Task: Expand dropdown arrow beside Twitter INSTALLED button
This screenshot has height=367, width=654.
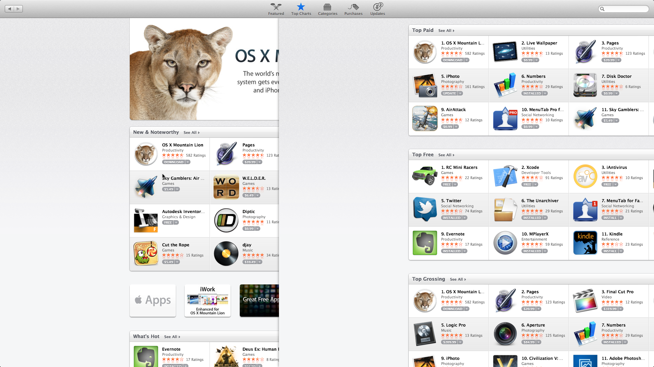Action: tap(465, 218)
